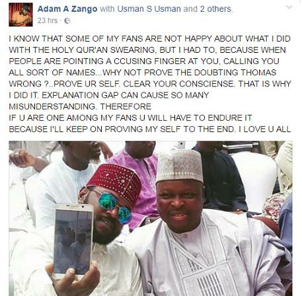Open Usman S Usman's tagged profile link
Screen dimensions: 302x296
coord(149,9)
